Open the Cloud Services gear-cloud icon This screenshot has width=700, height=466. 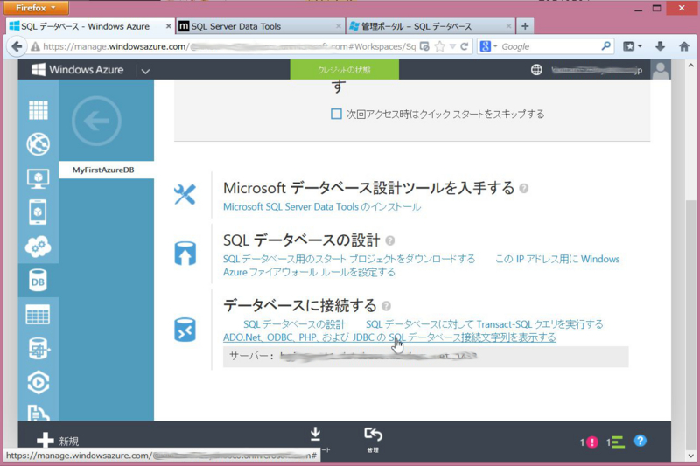click(x=38, y=247)
